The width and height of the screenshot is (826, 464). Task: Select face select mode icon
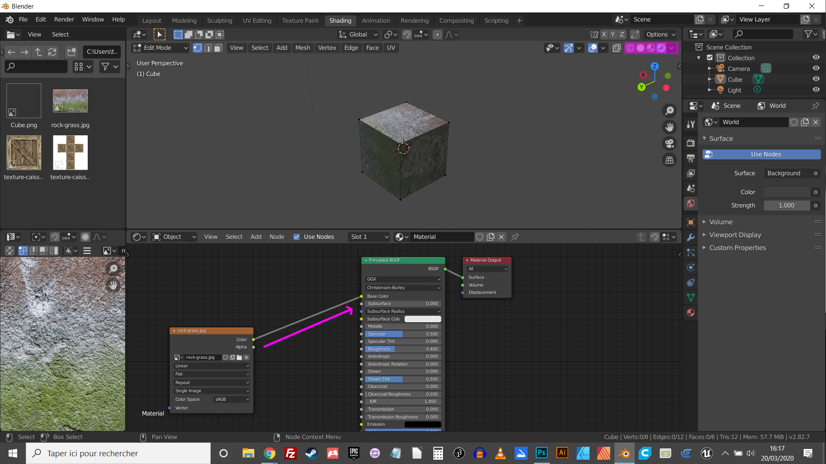218,48
